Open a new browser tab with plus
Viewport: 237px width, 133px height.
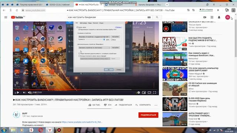(167, 5)
